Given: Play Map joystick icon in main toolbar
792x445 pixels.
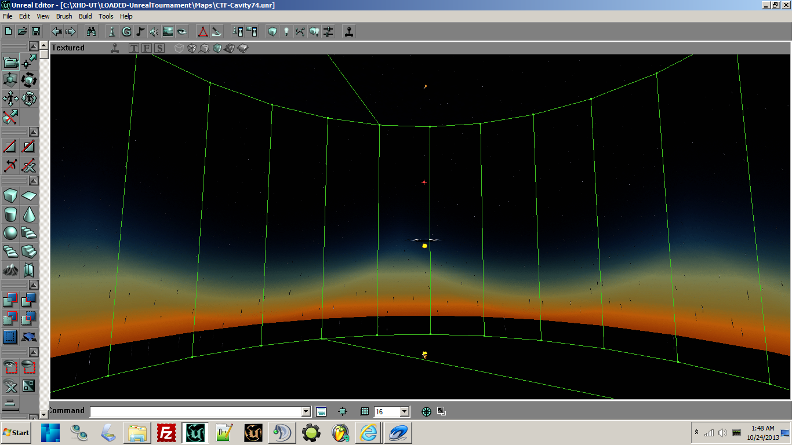Looking at the screenshot, I should point(349,31).
